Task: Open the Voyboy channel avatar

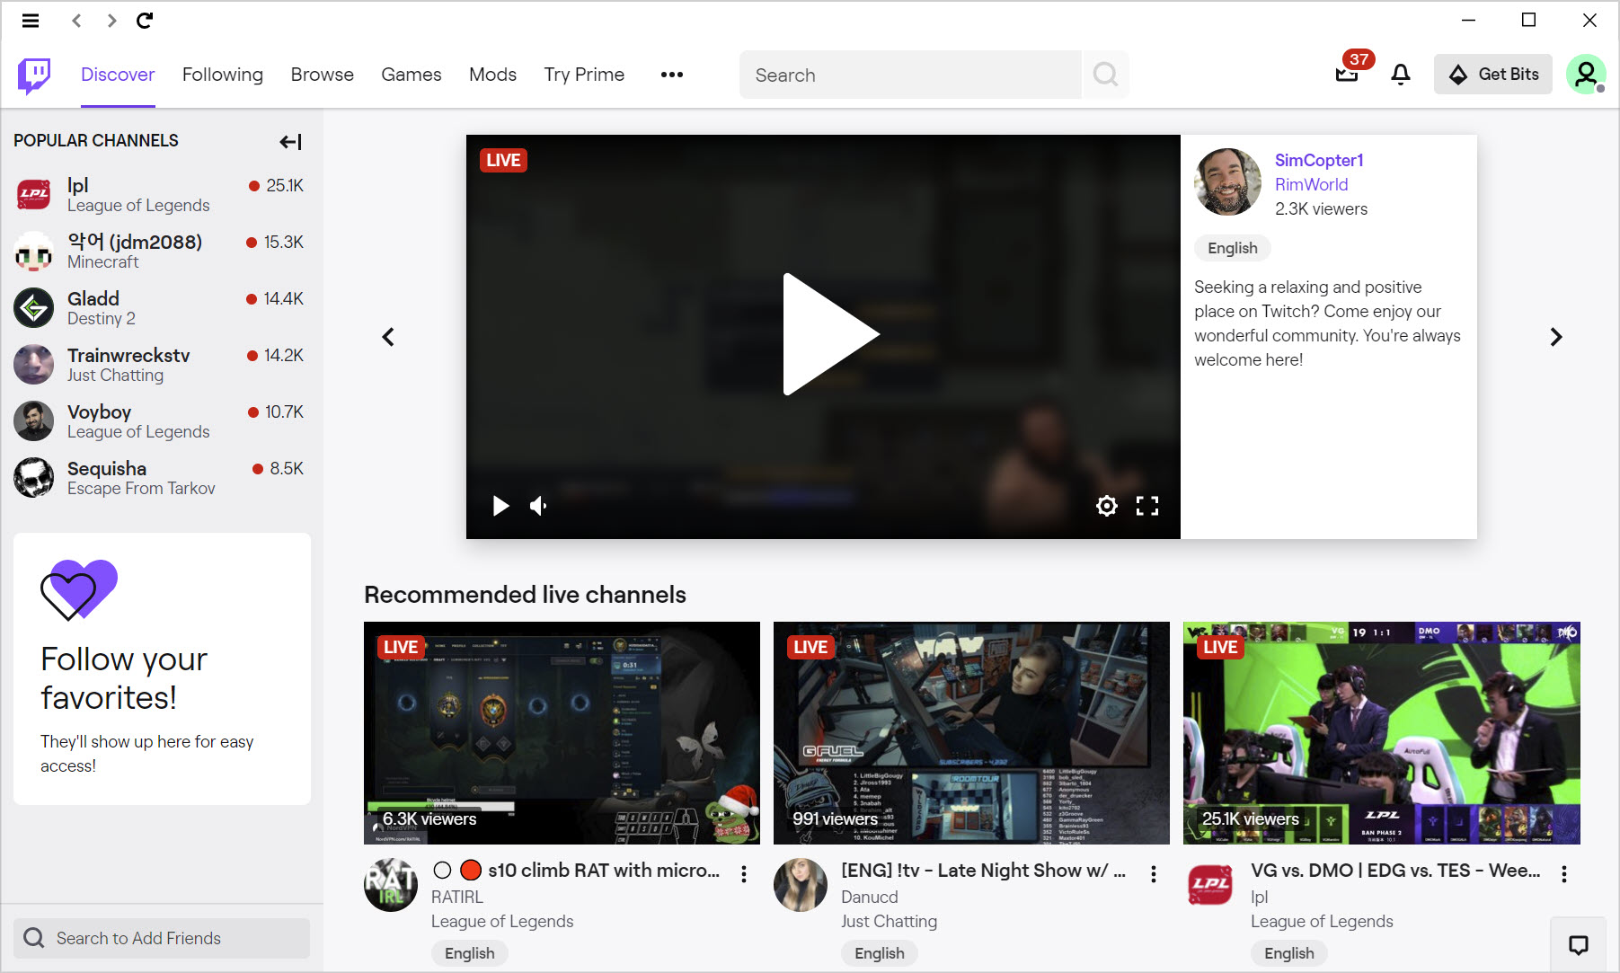Action: [x=34, y=421]
